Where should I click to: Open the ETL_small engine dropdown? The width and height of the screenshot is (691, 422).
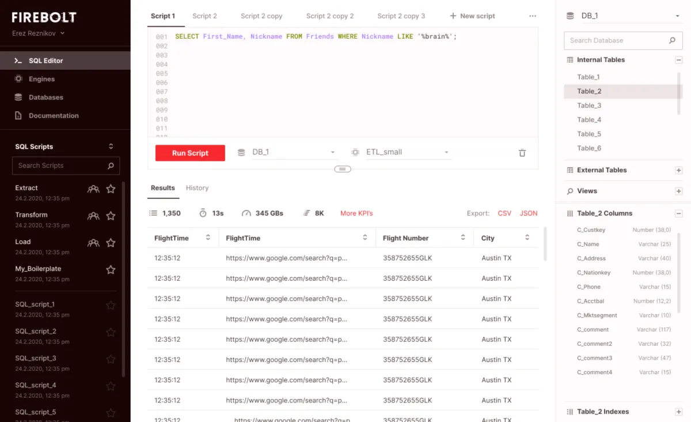pos(446,152)
